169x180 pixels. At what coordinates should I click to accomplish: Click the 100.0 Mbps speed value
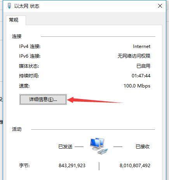[x=137, y=86]
